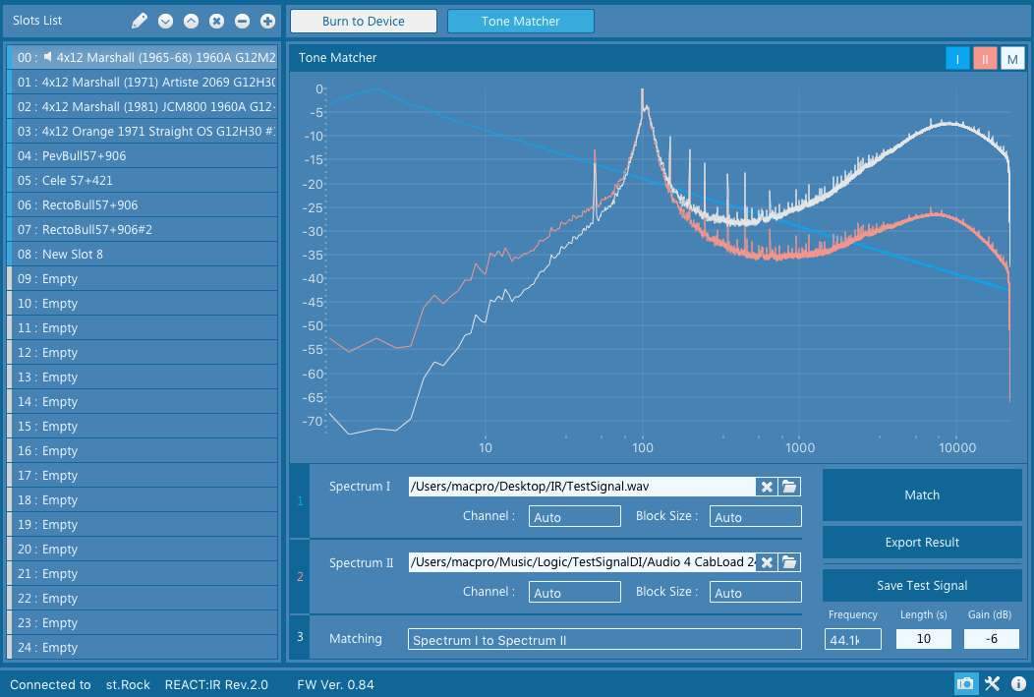Open settings with the wrench tools icon

pyautogui.click(x=993, y=684)
